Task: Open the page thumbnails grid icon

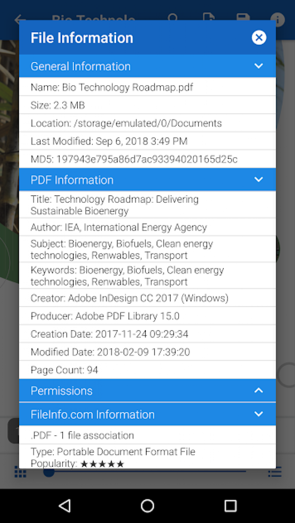Action: [x=20, y=472]
